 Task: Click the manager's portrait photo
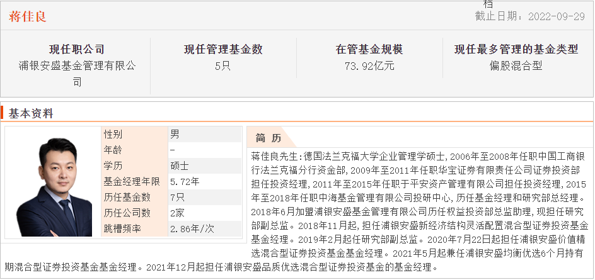tap(54, 186)
